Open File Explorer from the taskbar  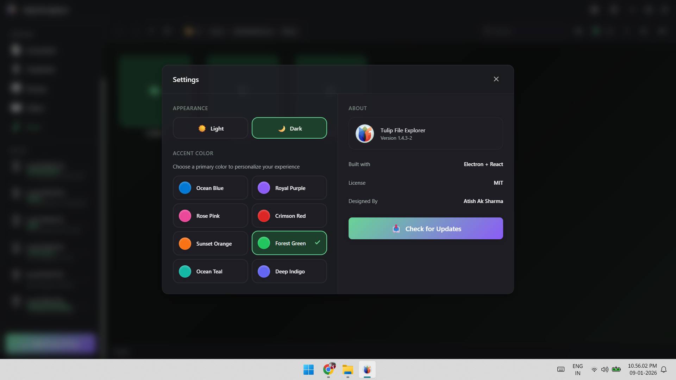click(348, 370)
